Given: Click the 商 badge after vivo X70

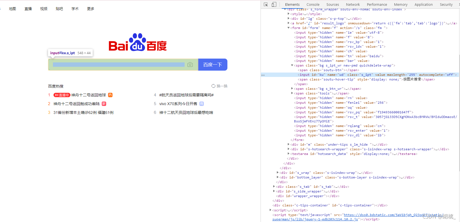Looking at the screenshot, I should [202, 104].
